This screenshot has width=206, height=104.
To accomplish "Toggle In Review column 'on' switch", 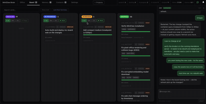I will 84,21.
